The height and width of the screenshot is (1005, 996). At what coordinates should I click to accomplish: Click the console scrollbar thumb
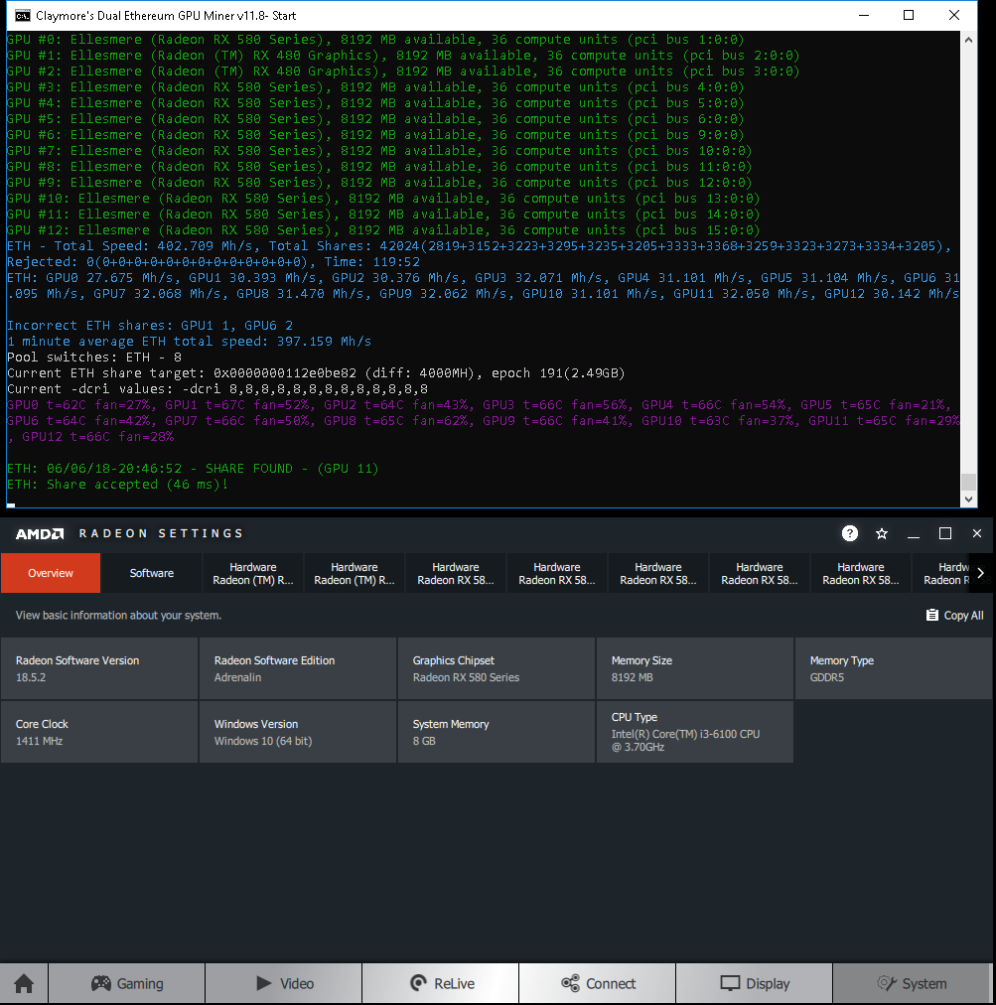point(968,482)
